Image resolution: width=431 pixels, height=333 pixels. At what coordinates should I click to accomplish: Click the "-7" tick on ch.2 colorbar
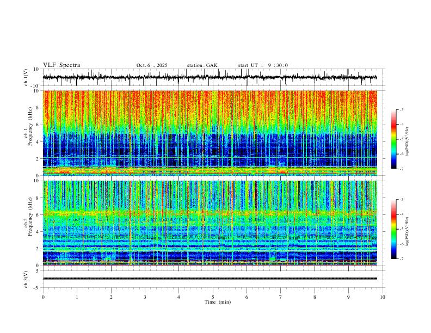click(401, 258)
